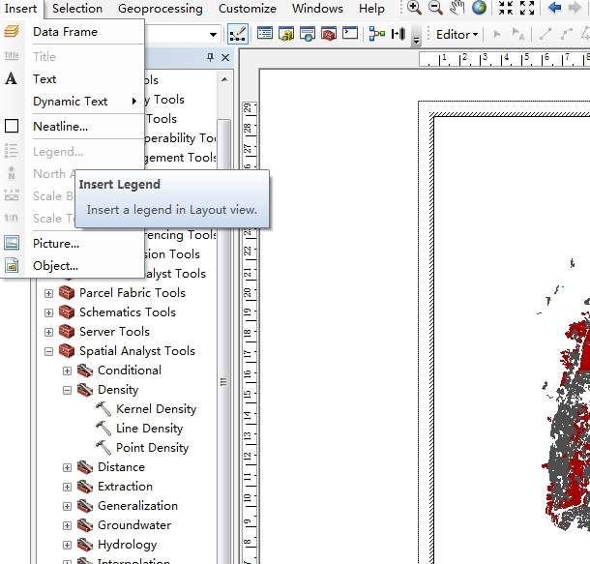
Task: Click ArcToolbox scrollbar up arrow
Action: (224, 79)
